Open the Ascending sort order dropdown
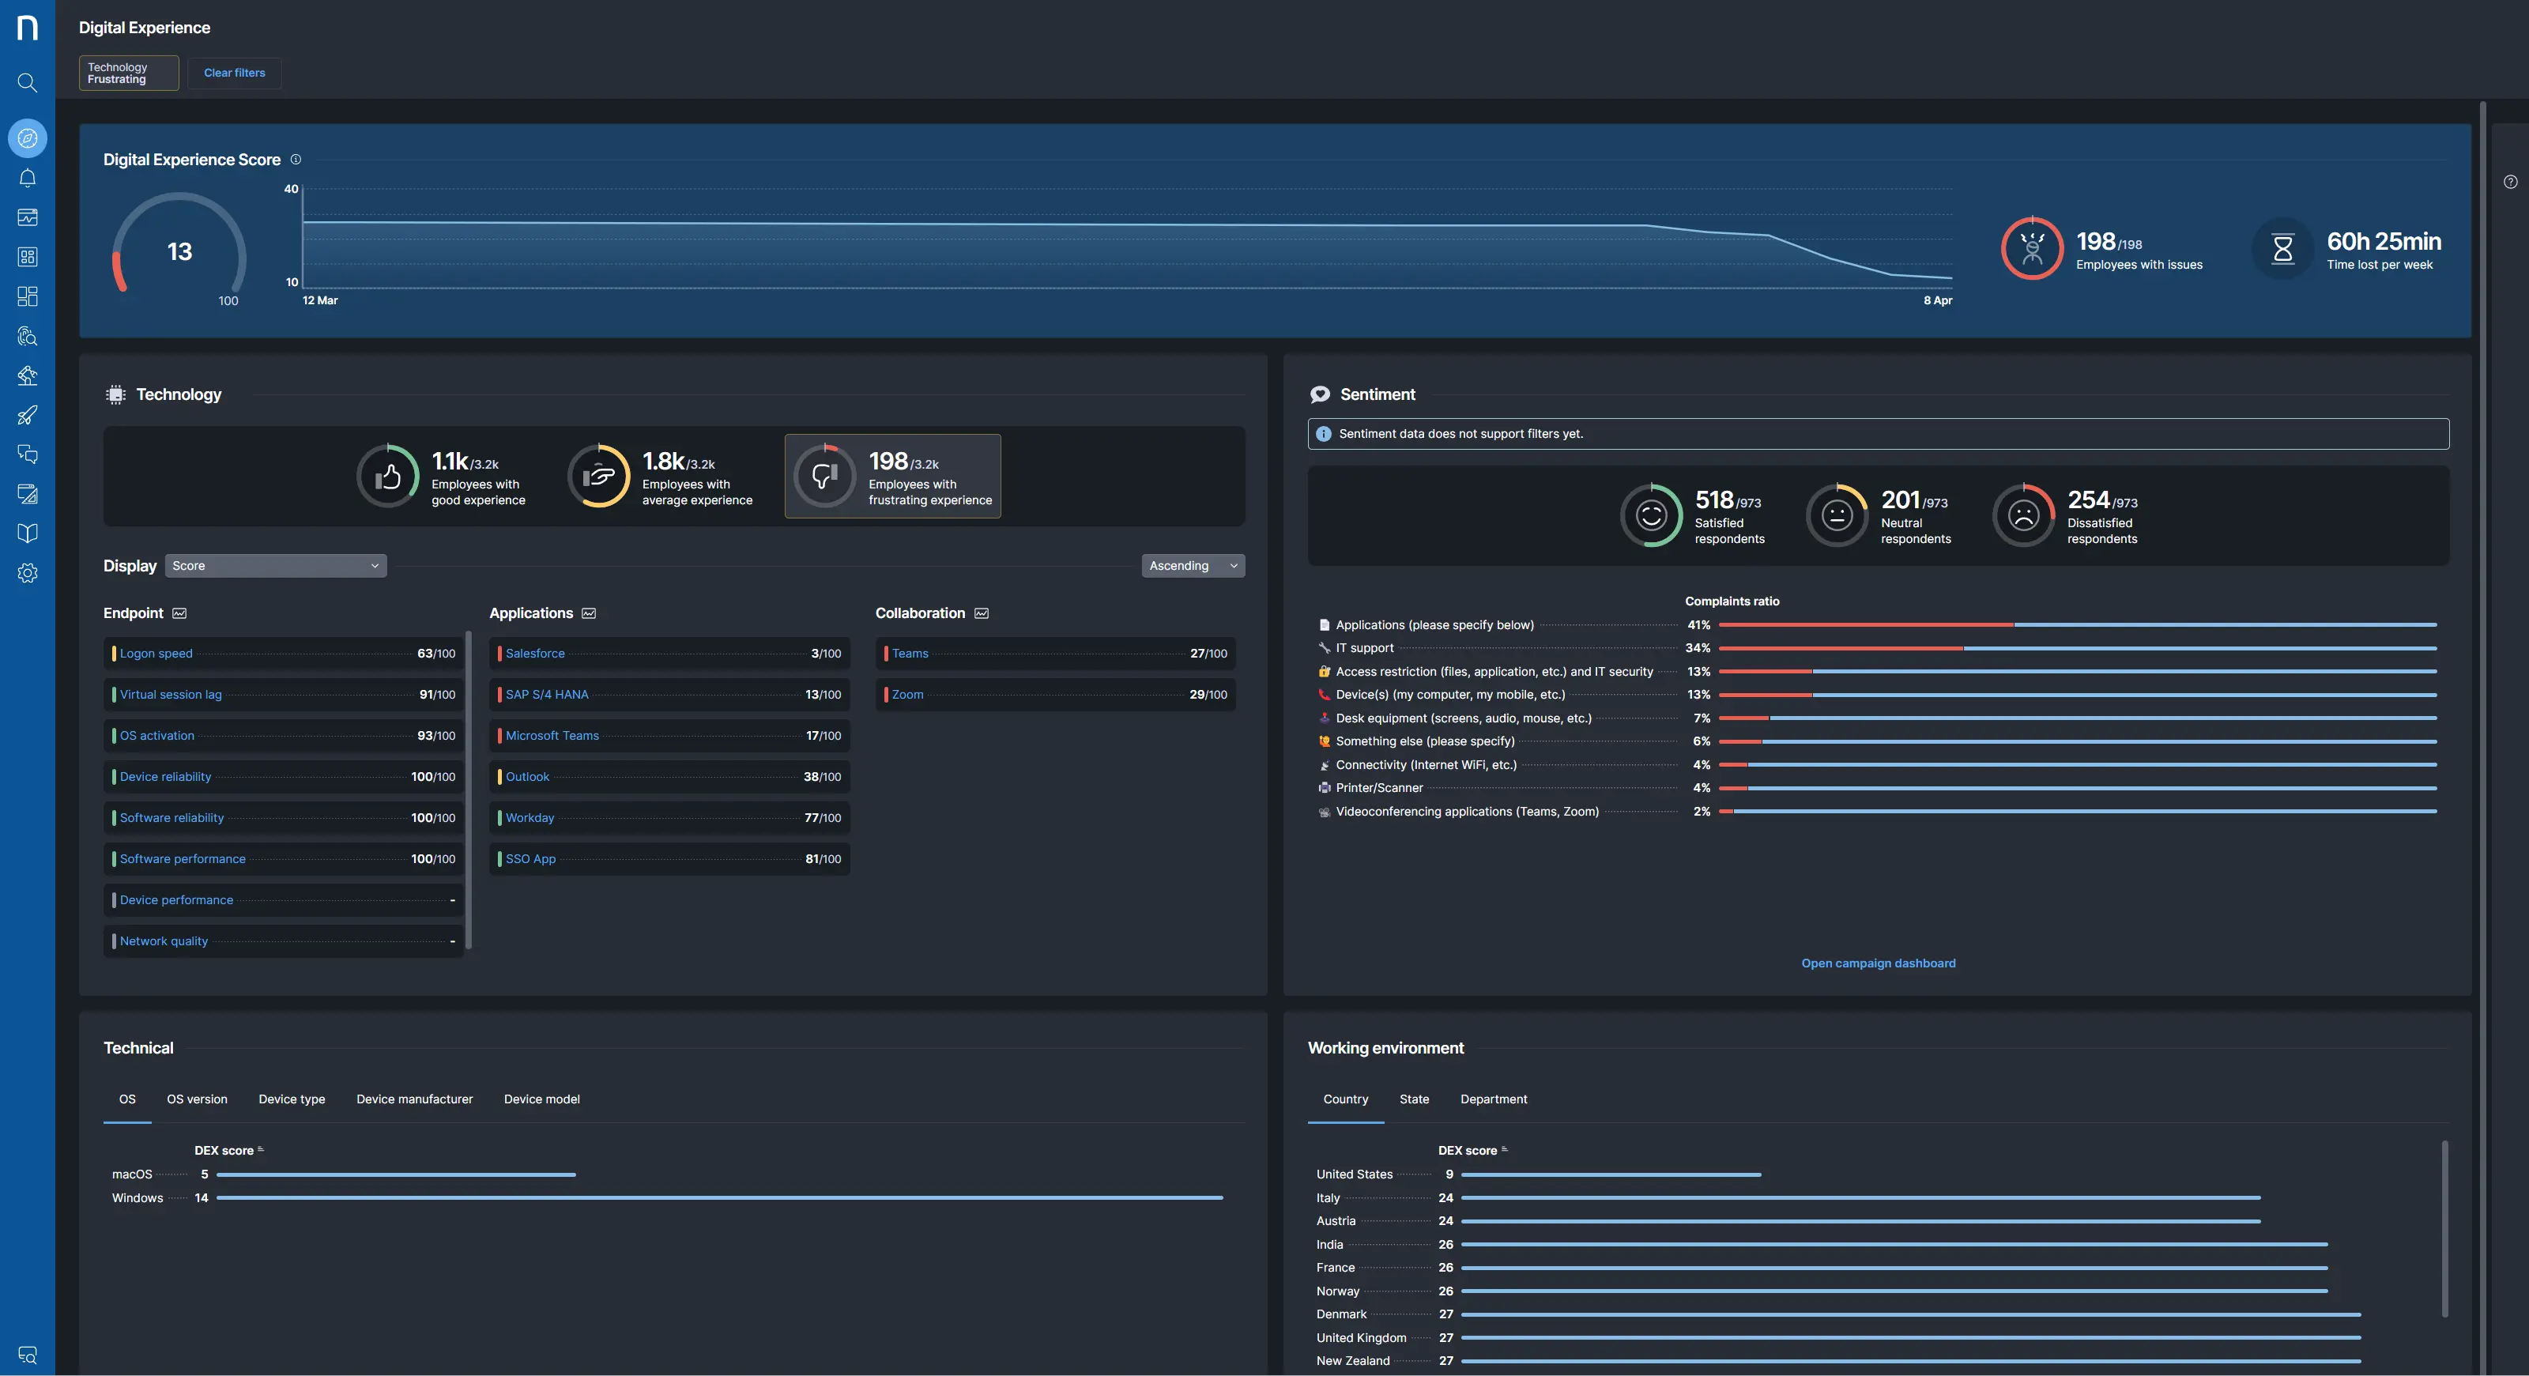This screenshot has width=2529, height=1376. tap(1193, 565)
